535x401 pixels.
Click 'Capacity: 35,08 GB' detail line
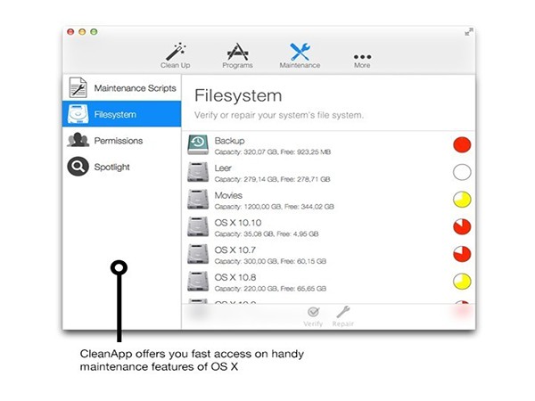[267, 233]
